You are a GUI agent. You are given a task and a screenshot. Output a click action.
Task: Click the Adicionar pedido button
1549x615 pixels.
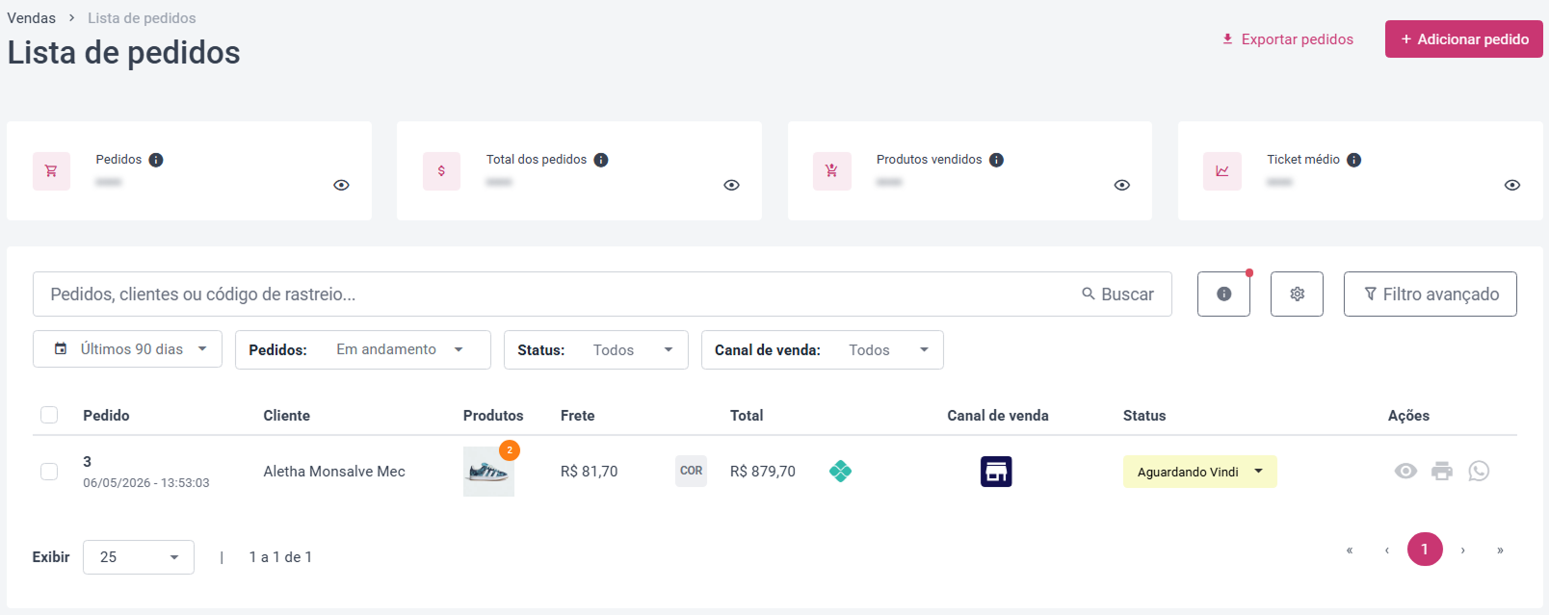tap(1463, 38)
